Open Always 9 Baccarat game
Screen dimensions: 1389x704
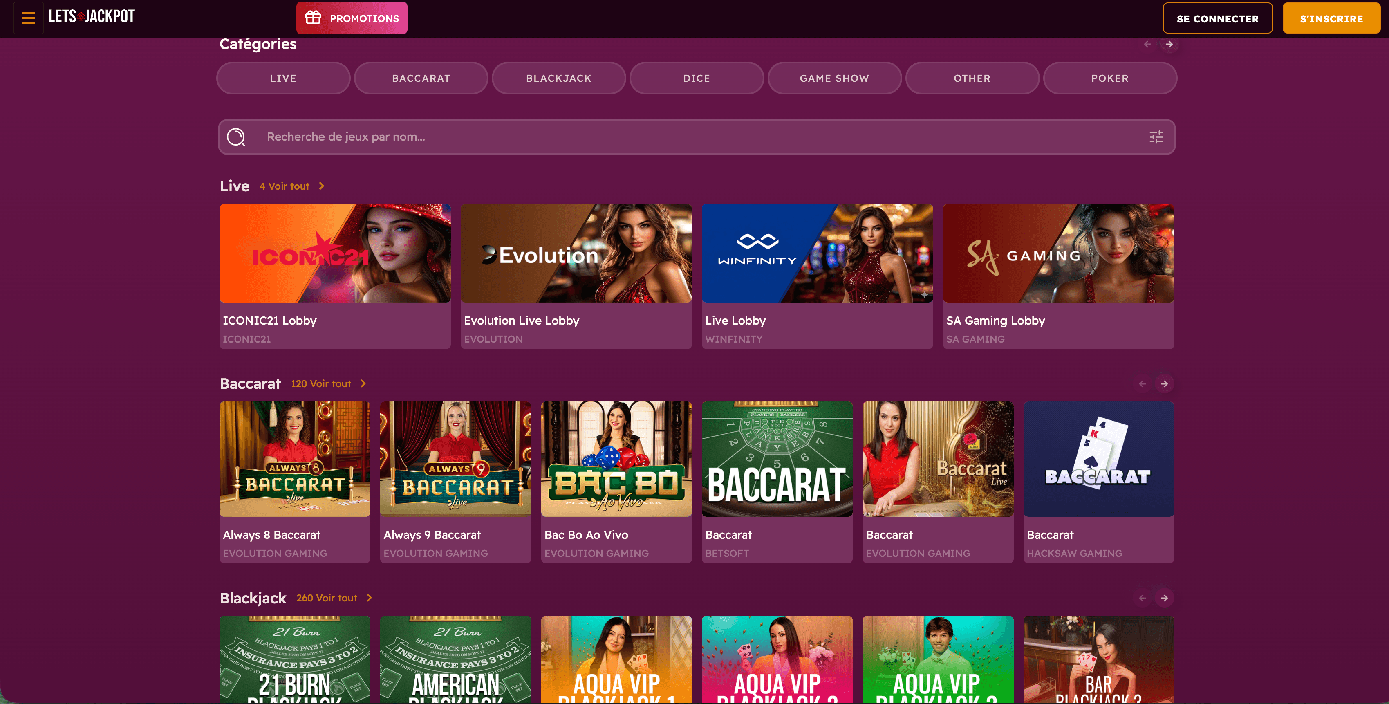point(456,482)
